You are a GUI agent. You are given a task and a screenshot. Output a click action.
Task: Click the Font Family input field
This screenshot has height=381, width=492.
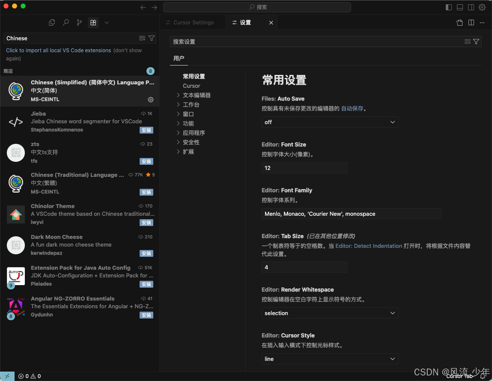click(352, 214)
